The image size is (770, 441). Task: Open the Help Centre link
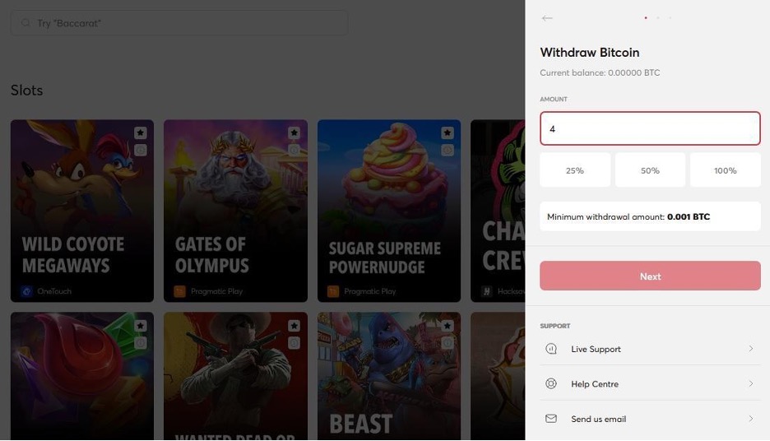[650, 383]
